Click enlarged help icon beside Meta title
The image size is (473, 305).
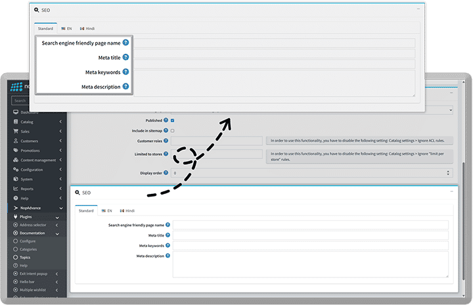coord(125,57)
